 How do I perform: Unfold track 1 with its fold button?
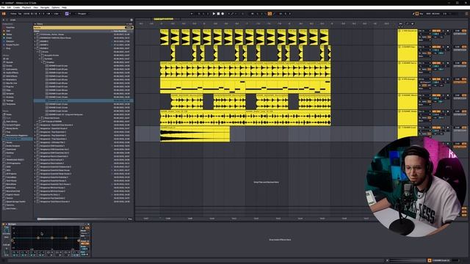[x=399, y=31]
